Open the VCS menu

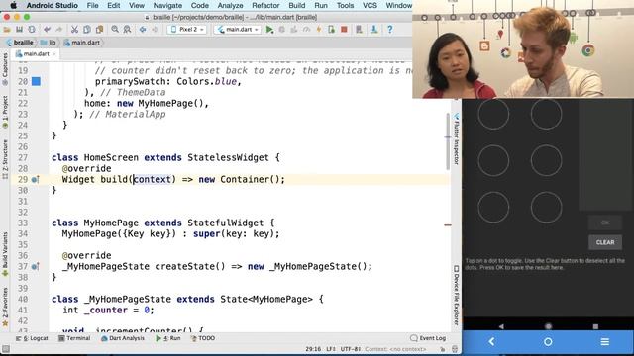370,5
